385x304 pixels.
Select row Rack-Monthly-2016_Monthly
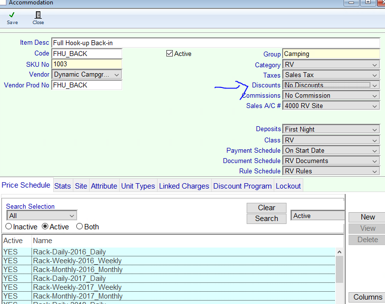pyautogui.click(x=169, y=270)
